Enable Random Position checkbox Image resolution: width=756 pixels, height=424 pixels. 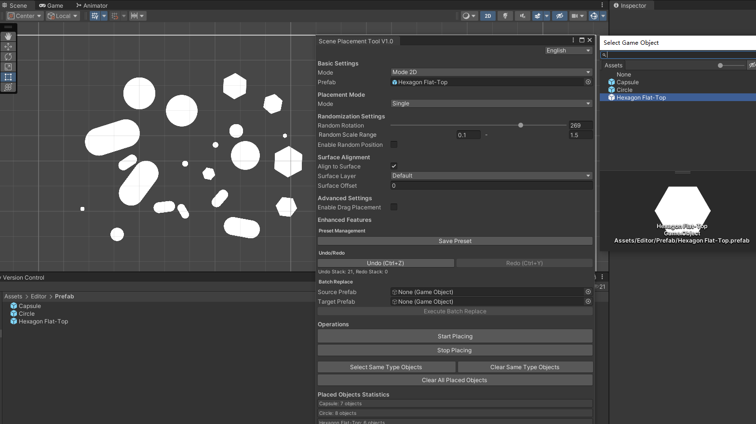[x=394, y=144]
